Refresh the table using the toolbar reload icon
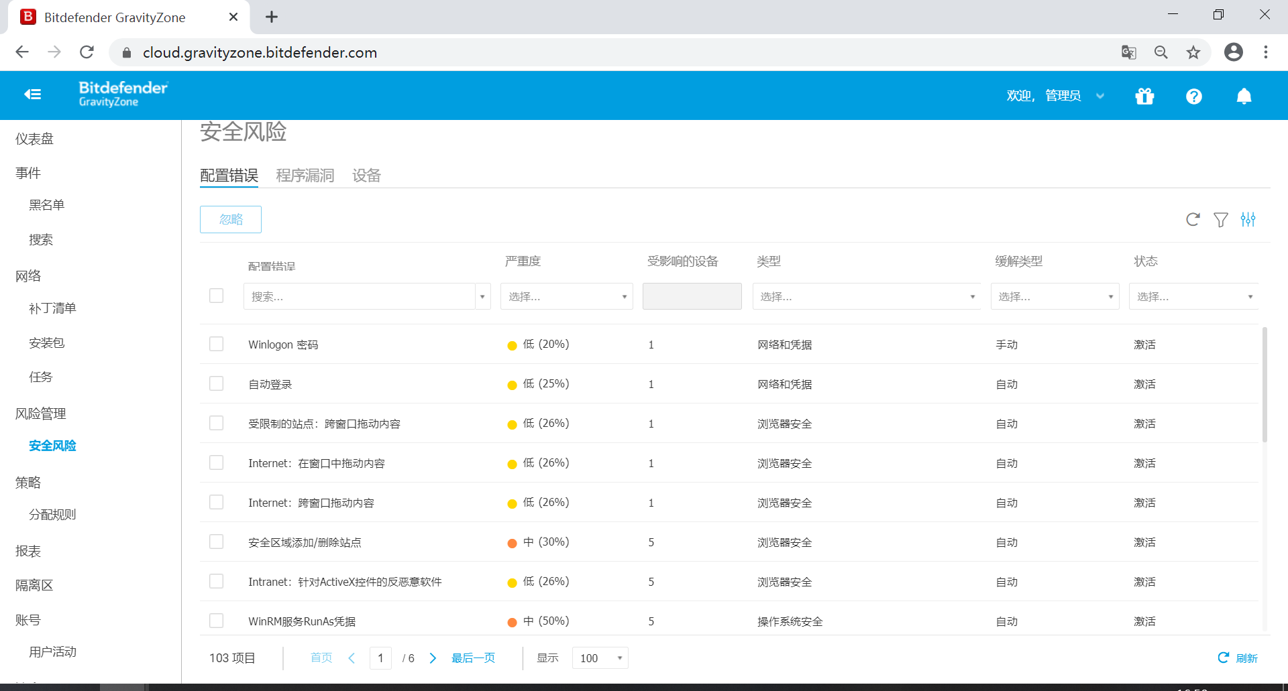This screenshot has height=691, width=1288. click(1193, 219)
